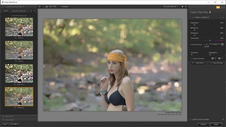Pin the Loupe & Histogram icon
226x127 pixels.
coord(223,119)
